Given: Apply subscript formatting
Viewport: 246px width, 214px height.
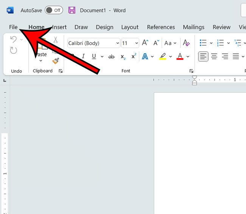Looking at the screenshot, I should pyautogui.click(x=123, y=57).
